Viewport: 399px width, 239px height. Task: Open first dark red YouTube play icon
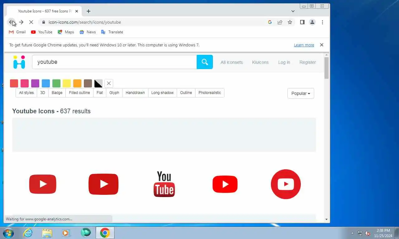[43, 184]
